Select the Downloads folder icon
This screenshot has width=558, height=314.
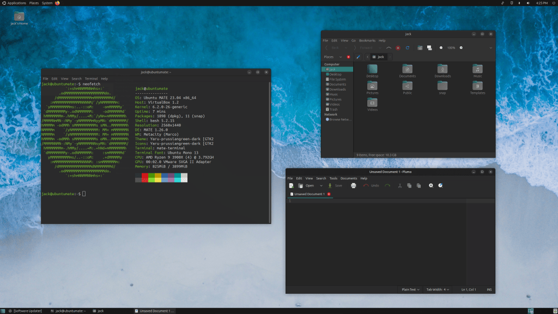point(442,69)
